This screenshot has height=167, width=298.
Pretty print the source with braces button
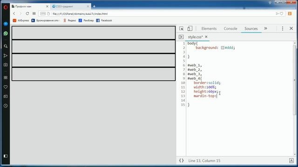182,161
